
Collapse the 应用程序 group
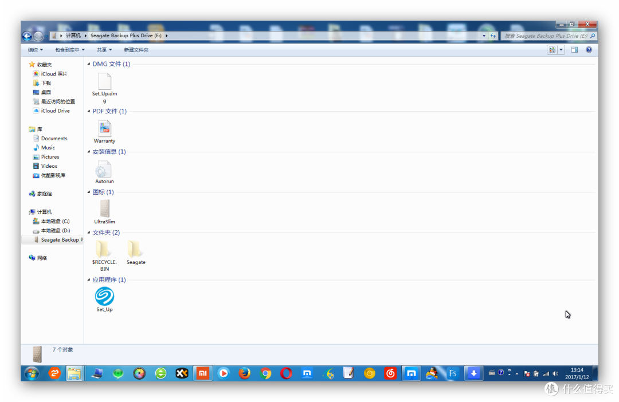click(x=89, y=279)
